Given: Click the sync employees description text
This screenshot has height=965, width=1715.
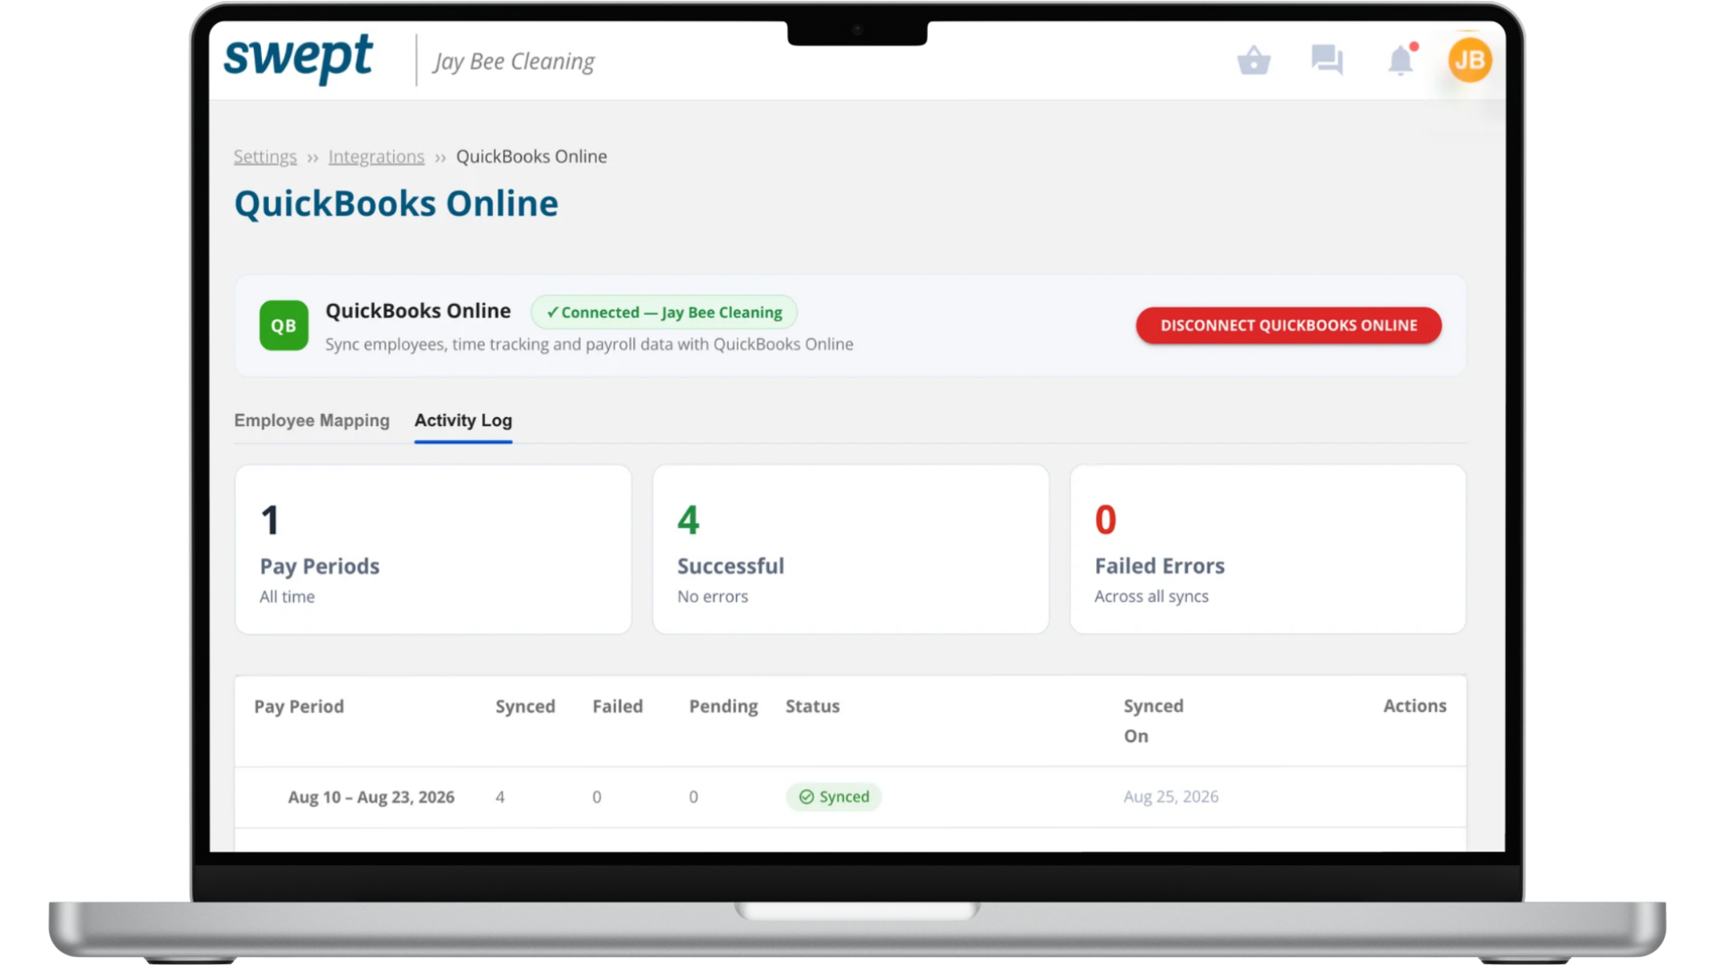Looking at the screenshot, I should [589, 344].
